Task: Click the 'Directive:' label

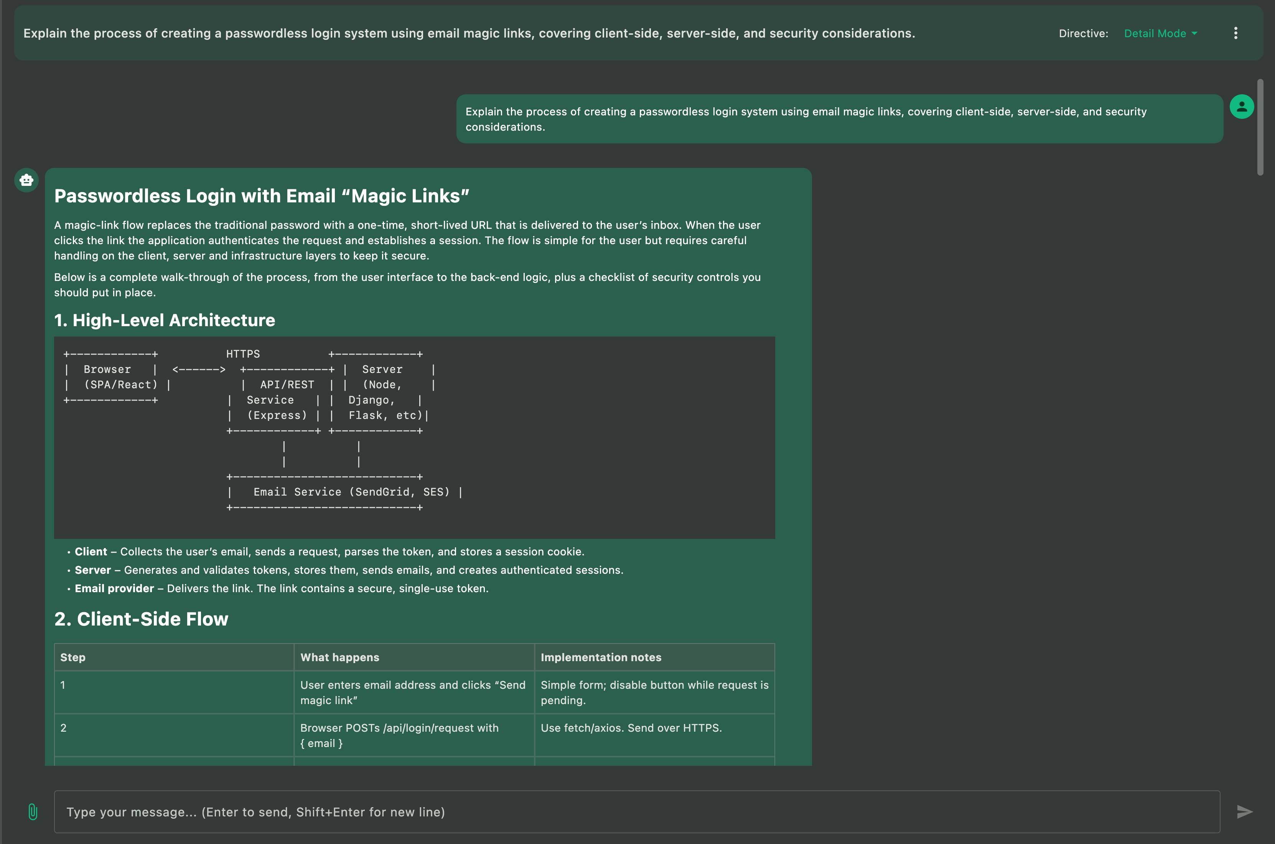Action: tap(1083, 33)
